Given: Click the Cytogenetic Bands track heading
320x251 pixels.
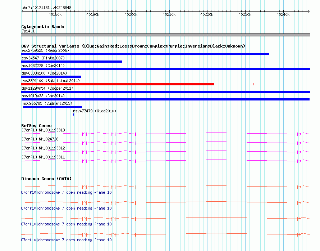Looking at the screenshot, I should coord(43,27).
